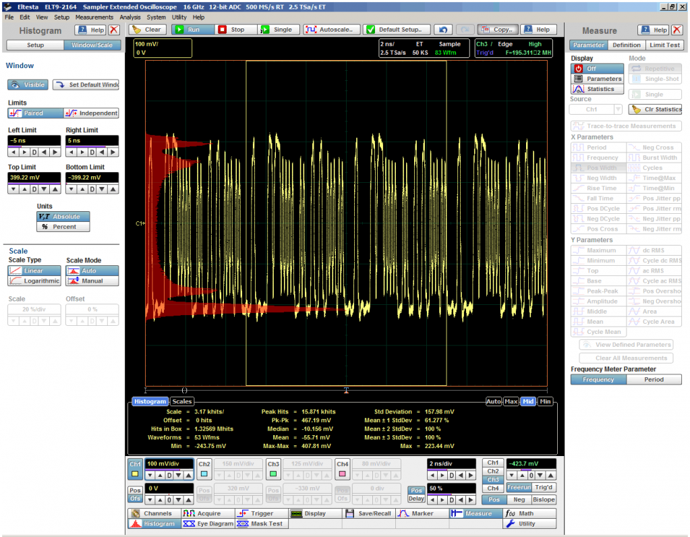Toggle the histogram window Visible button
The image size is (690, 537).
28,85
